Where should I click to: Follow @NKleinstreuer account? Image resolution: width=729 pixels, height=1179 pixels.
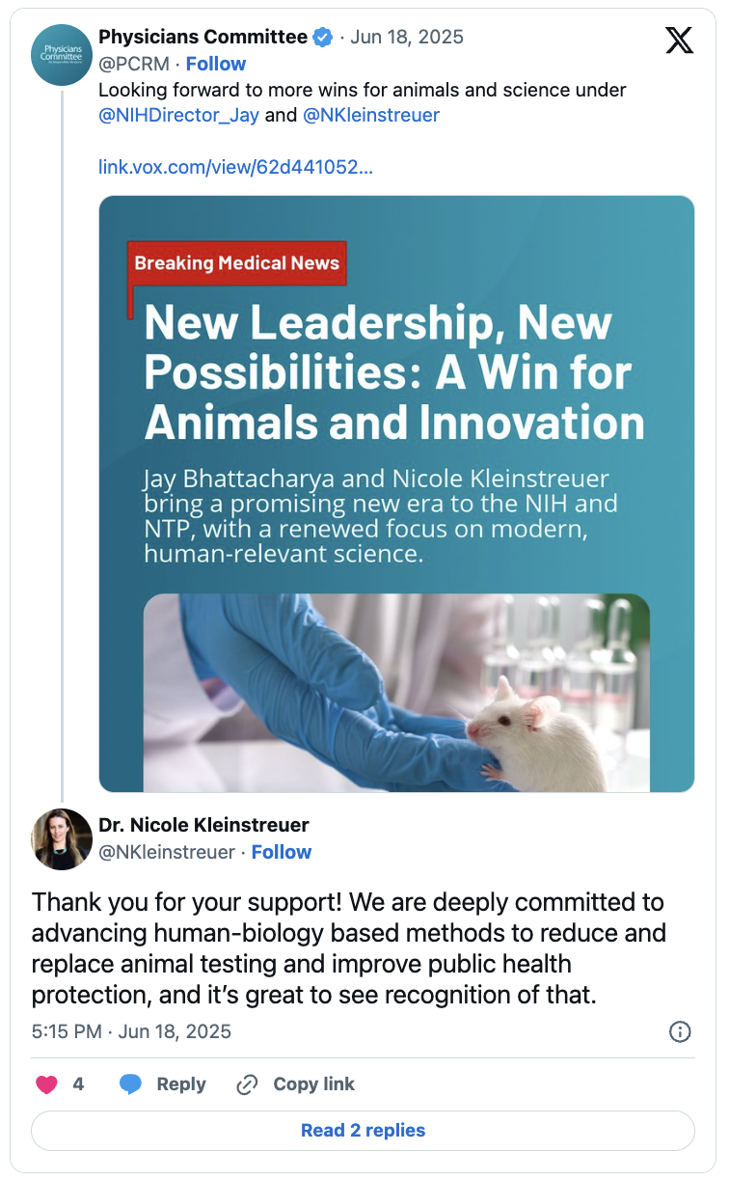click(x=282, y=852)
